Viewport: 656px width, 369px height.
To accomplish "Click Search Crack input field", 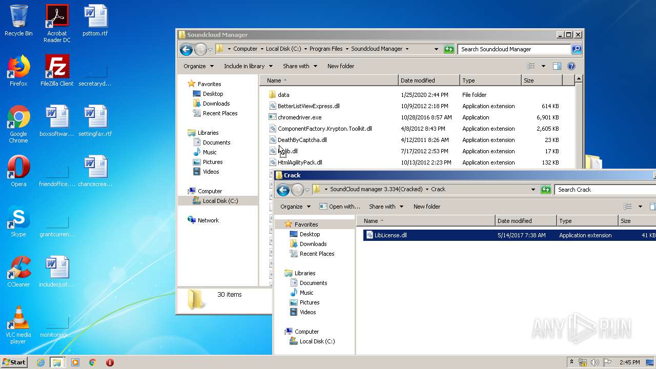I will (605, 190).
